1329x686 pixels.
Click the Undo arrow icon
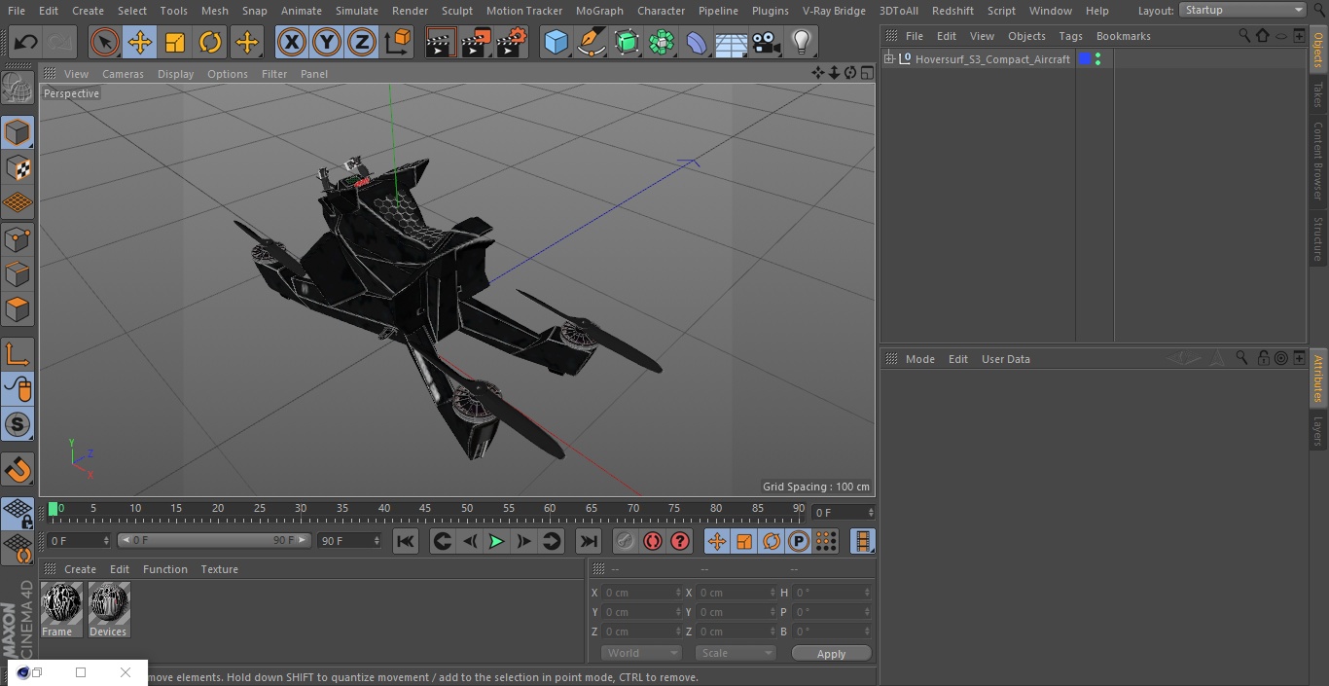click(x=26, y=42)
